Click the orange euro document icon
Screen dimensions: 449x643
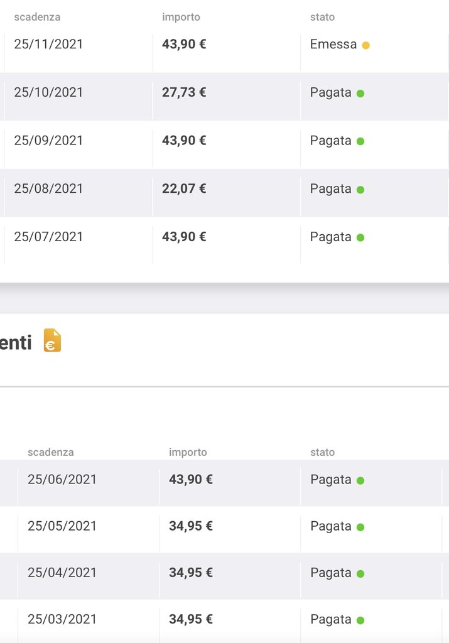pos(53,340)
